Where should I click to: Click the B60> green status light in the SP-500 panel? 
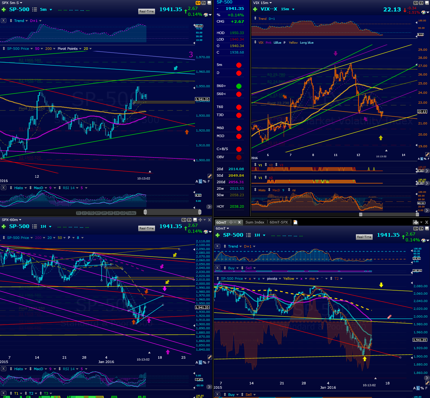[239, 86]
